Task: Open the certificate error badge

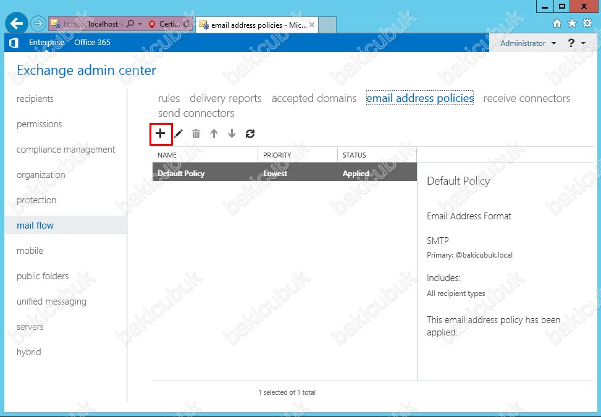Action: 164,23
